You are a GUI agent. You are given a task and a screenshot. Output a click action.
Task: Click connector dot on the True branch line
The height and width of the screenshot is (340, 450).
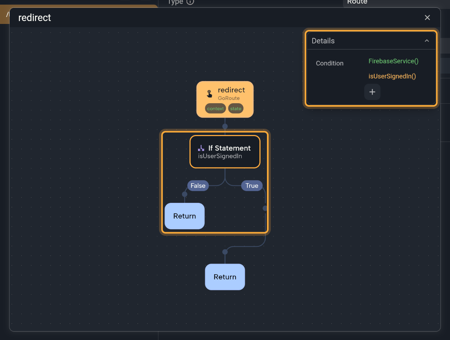[265, 208]
